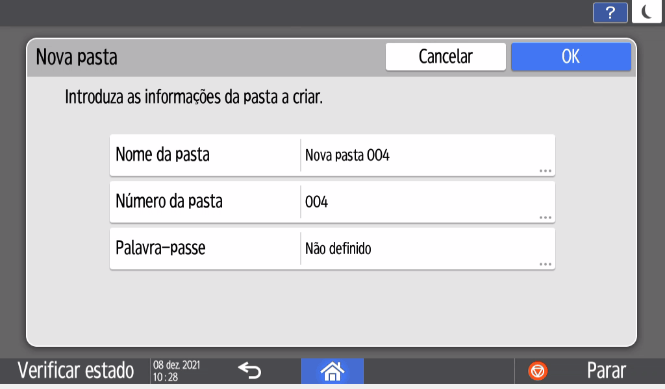The image size is (665, 389).
Task: Click the 'Nova pasta' dialog title
Action: (77, 57)
